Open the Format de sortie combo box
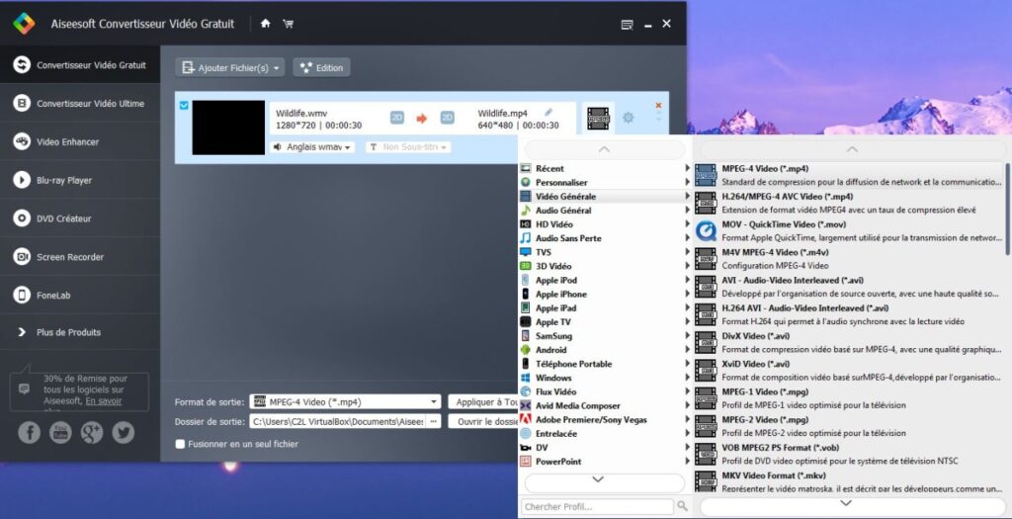The image size is (1012, 519). click(345, 401)
